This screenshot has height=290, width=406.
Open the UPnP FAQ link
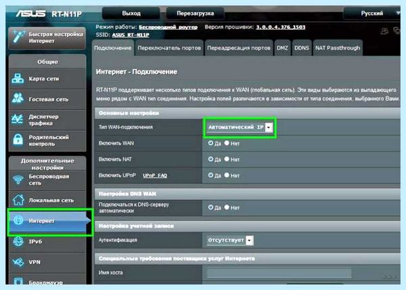pyautogui.click(x=155, y=175)
